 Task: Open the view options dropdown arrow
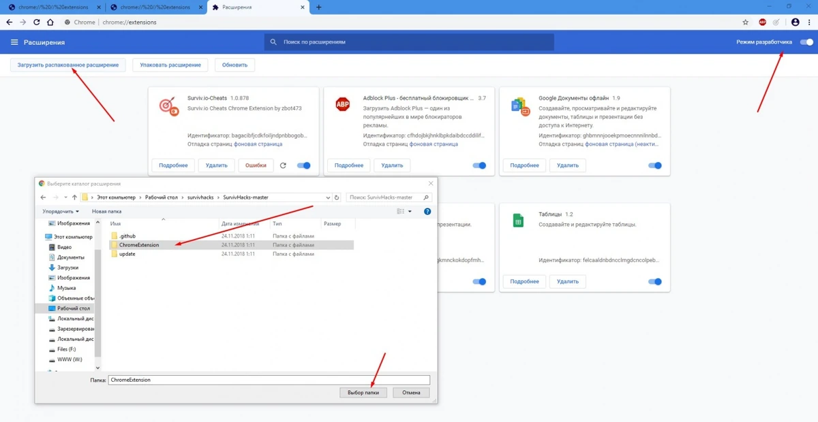[x=409, y=212]
